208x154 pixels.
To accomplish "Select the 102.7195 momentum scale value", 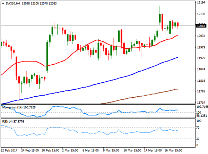I will [202, 107].
